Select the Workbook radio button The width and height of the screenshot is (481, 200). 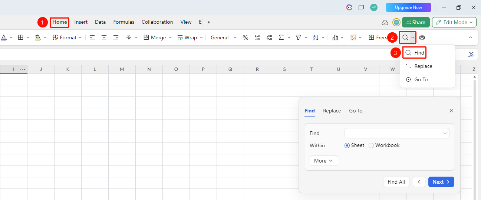point(371,145)
